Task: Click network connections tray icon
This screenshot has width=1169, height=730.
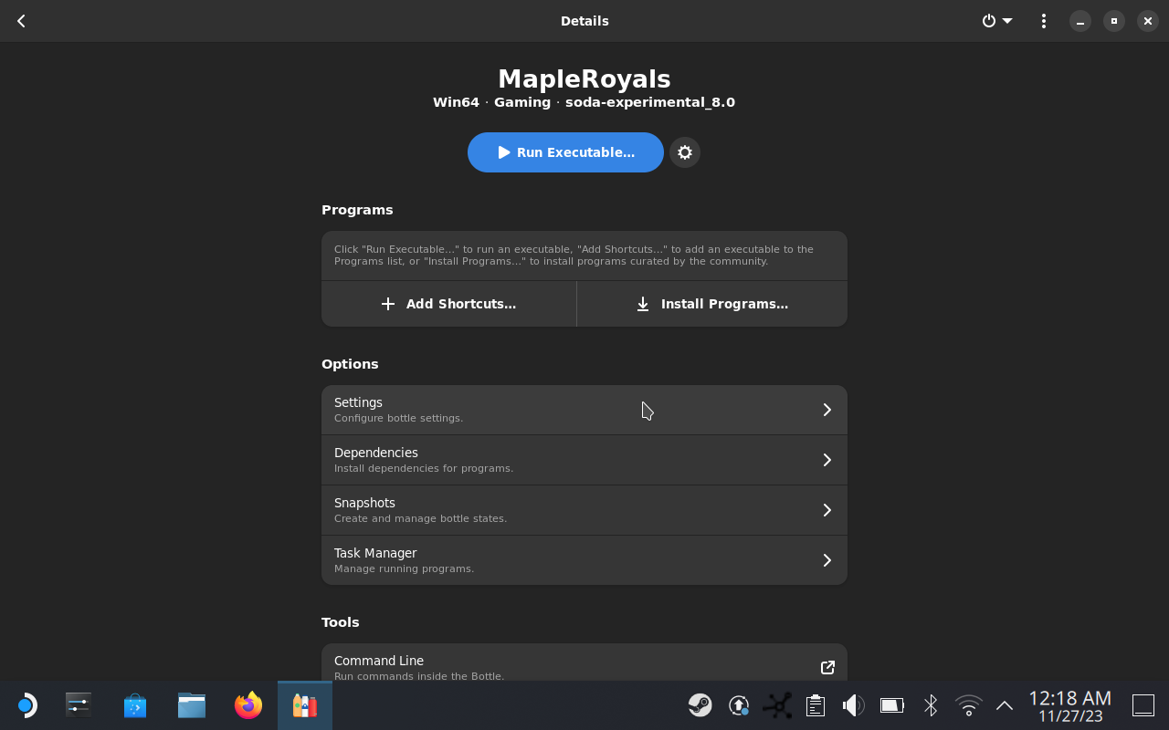Action: [x=778, y=705]
